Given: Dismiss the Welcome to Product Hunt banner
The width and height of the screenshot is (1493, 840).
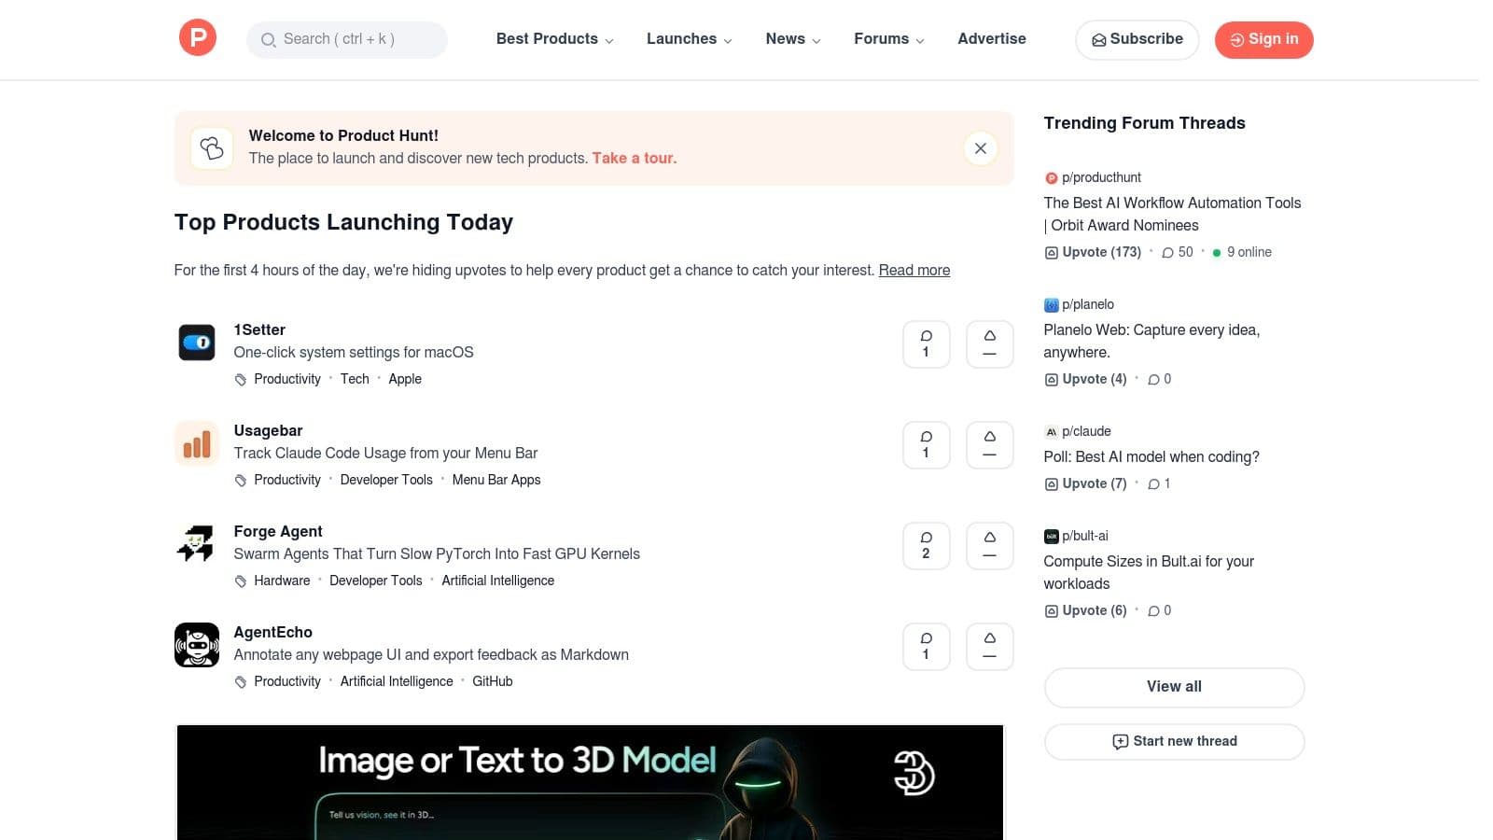Looking at the screenshot, I should coord(980,148).
